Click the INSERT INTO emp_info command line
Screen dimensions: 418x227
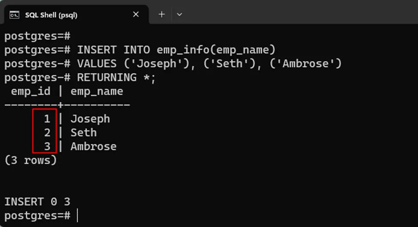tap(176, 50)
